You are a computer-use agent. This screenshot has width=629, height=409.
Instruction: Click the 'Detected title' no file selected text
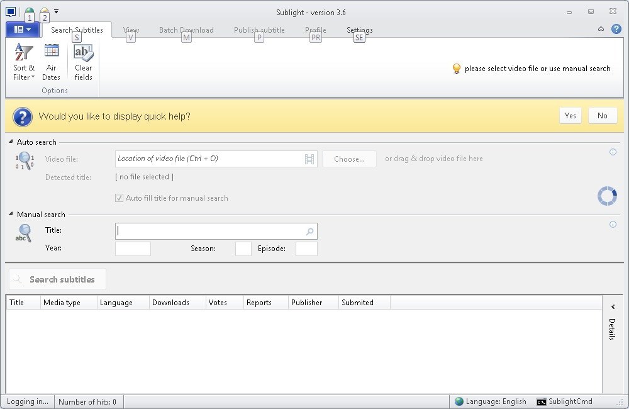145,177
